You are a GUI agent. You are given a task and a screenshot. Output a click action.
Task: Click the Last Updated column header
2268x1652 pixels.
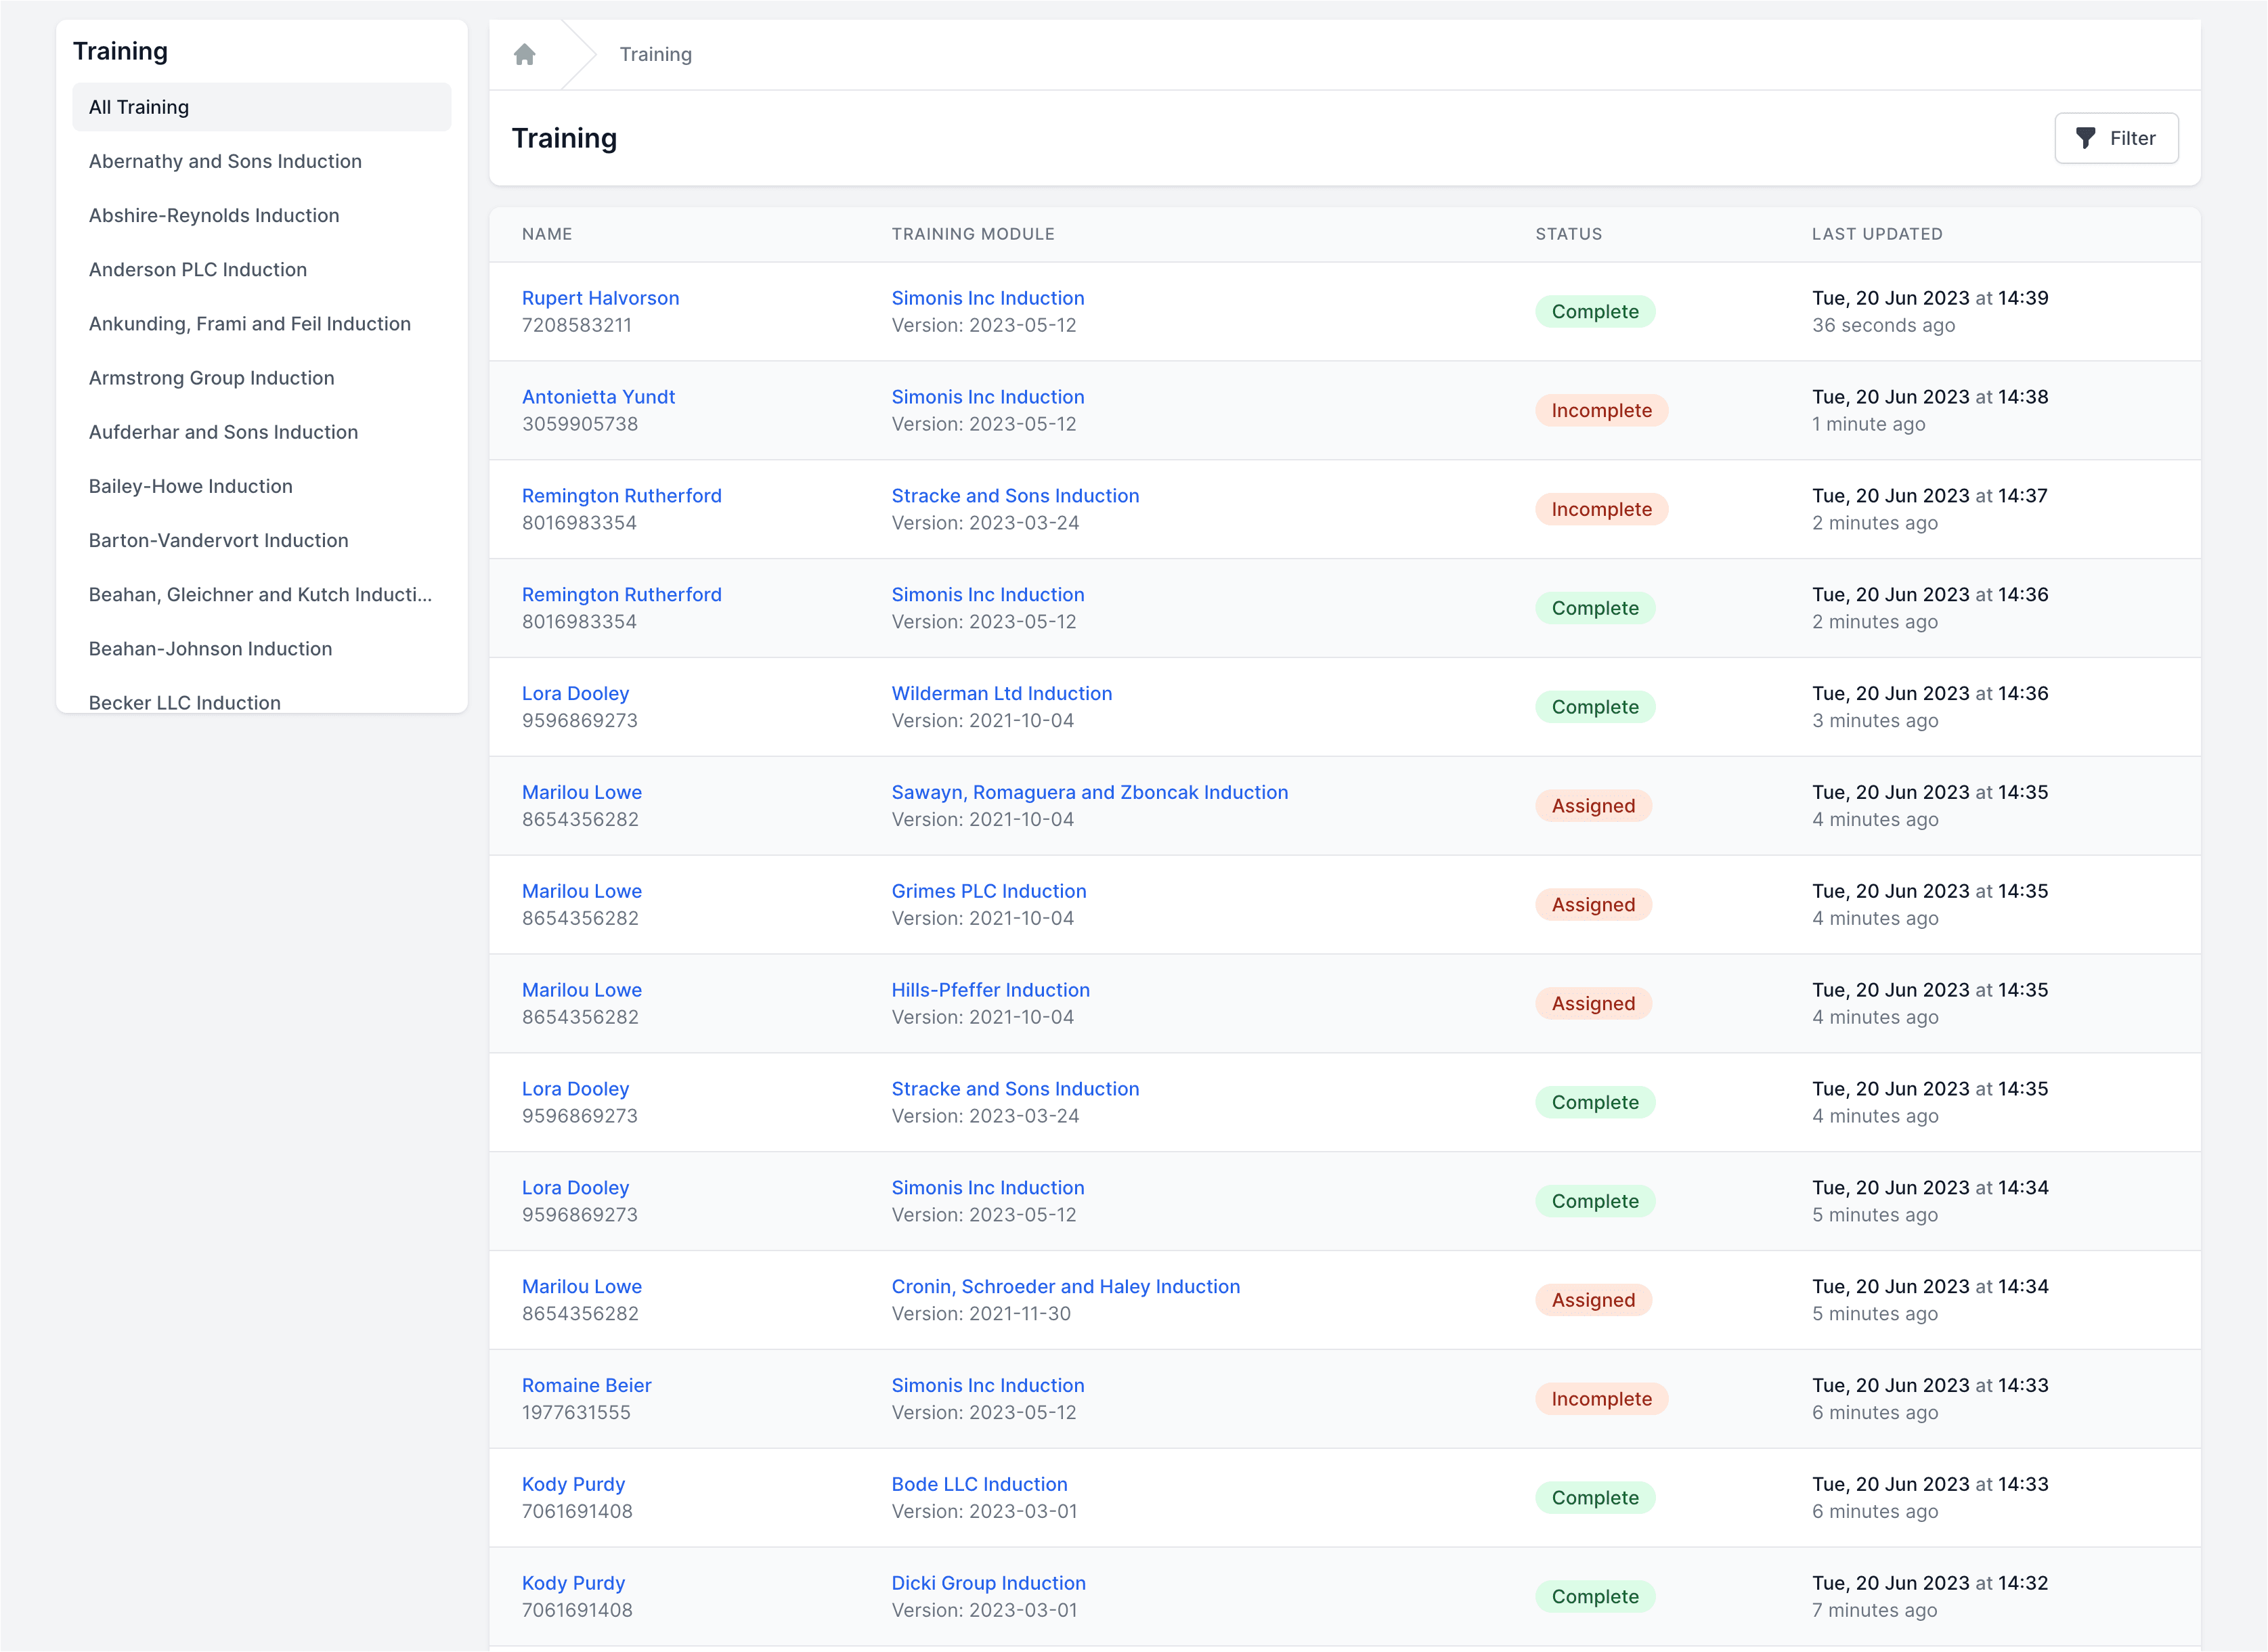point(1876,234)
